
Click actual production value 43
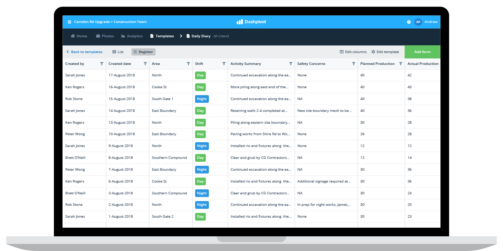click(x=410, y=87)
